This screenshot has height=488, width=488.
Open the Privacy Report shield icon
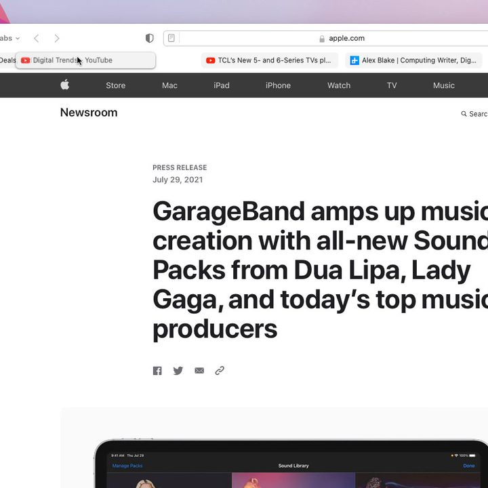(149, 38)
